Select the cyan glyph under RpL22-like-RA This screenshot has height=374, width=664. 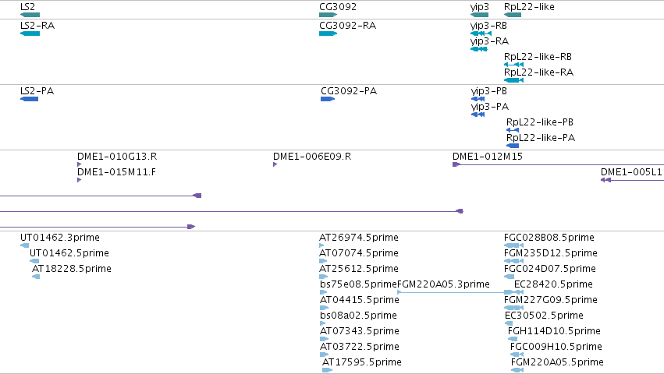pos(513,80)
